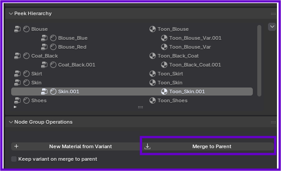Click the shading icon beside Toon_Skin.001
The width and height of the screenshot is (281, 171).
click(x=164, y=92)
